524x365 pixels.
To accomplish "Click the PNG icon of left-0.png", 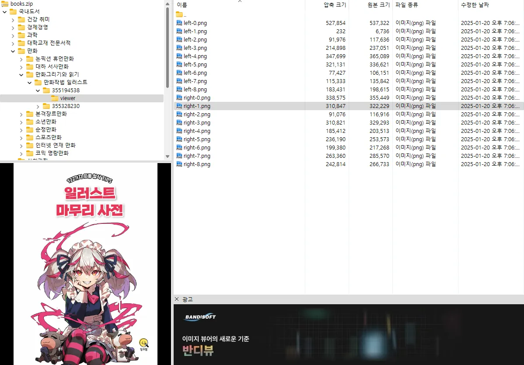I will point(179,23).
